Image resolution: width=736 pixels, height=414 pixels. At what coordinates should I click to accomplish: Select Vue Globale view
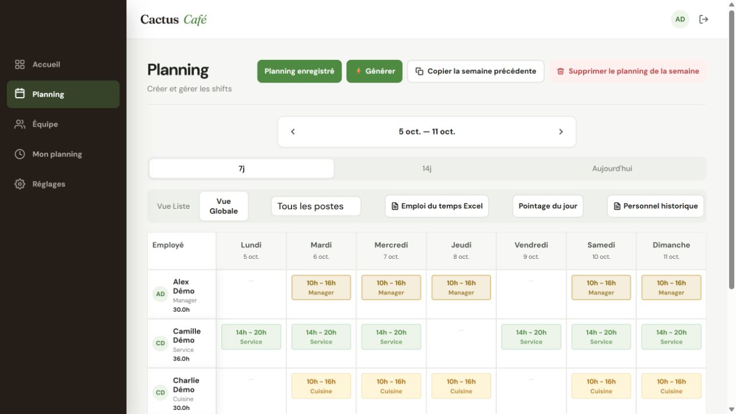(x=223, y=206)
